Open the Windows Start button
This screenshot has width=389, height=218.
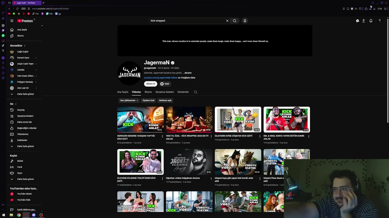coord(4,215)
